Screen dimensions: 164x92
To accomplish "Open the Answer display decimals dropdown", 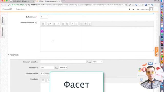I will pos(42,73).
